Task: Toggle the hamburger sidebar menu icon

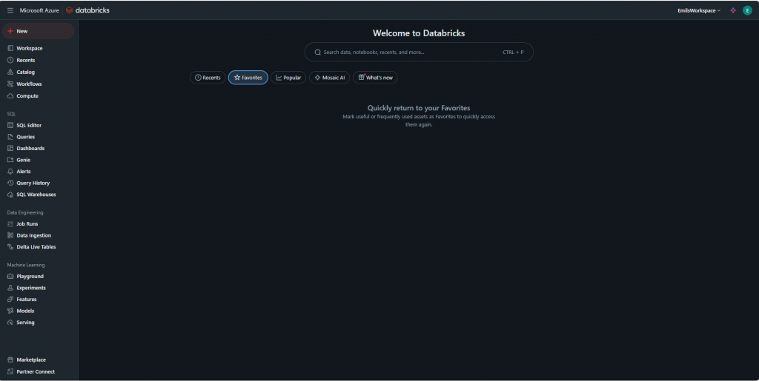Action: pos(10,10)
